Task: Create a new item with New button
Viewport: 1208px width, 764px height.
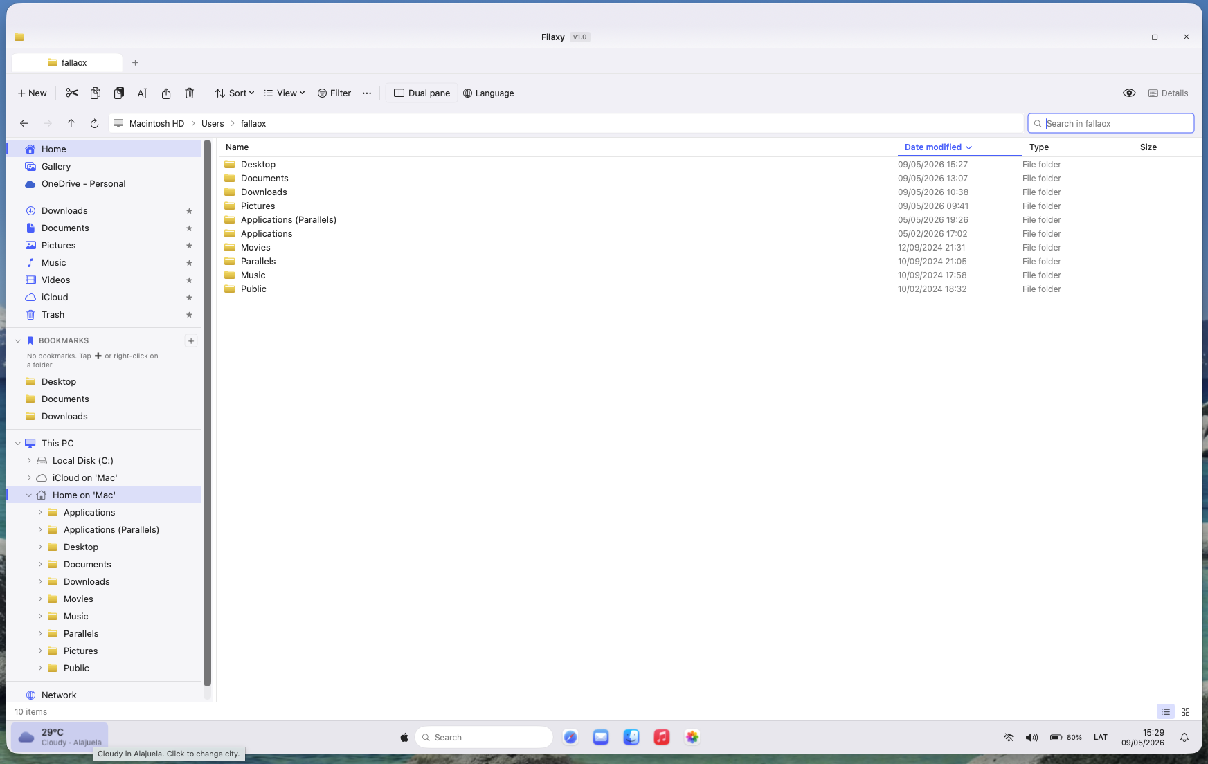Action: click(32, 93)
